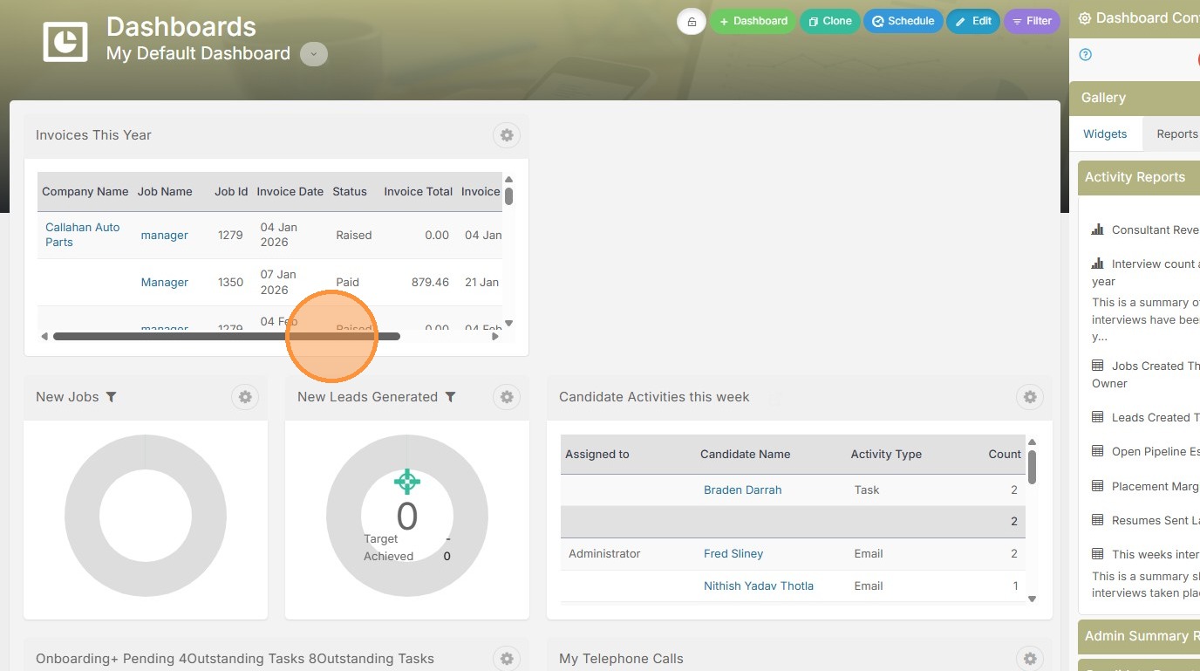The image size is (1200, 671).
Task: Click the Edit dashboard button
Action: point(973,21)
